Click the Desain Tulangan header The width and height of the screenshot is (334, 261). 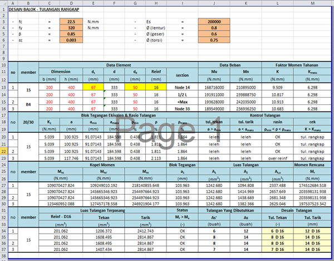[x=297, y=210]
